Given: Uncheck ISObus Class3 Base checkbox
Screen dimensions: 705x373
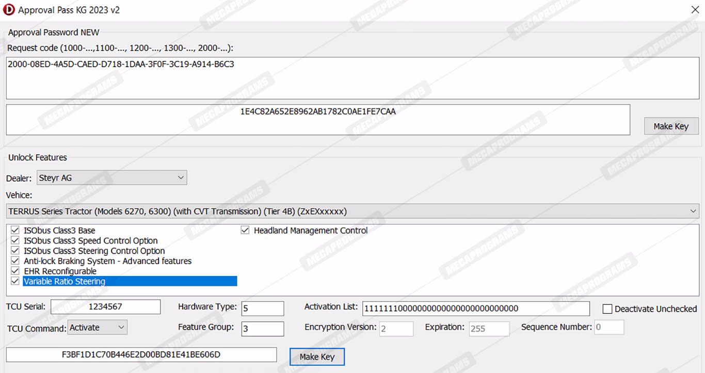Looking at the screenshot, I should pyautogui.click(x=15, y=231).
